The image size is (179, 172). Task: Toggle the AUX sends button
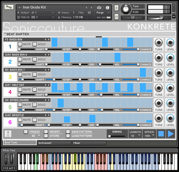(x=174, y=13)
